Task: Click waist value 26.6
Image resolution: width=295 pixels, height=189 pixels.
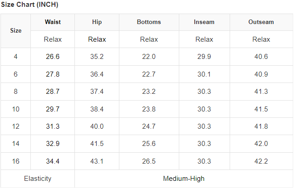Action: coord(53,57)
